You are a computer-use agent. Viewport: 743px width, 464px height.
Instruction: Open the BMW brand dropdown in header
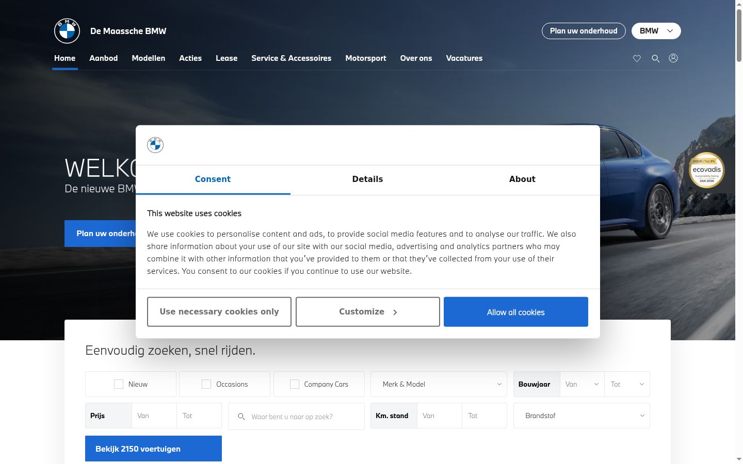[x=656, y=31]
